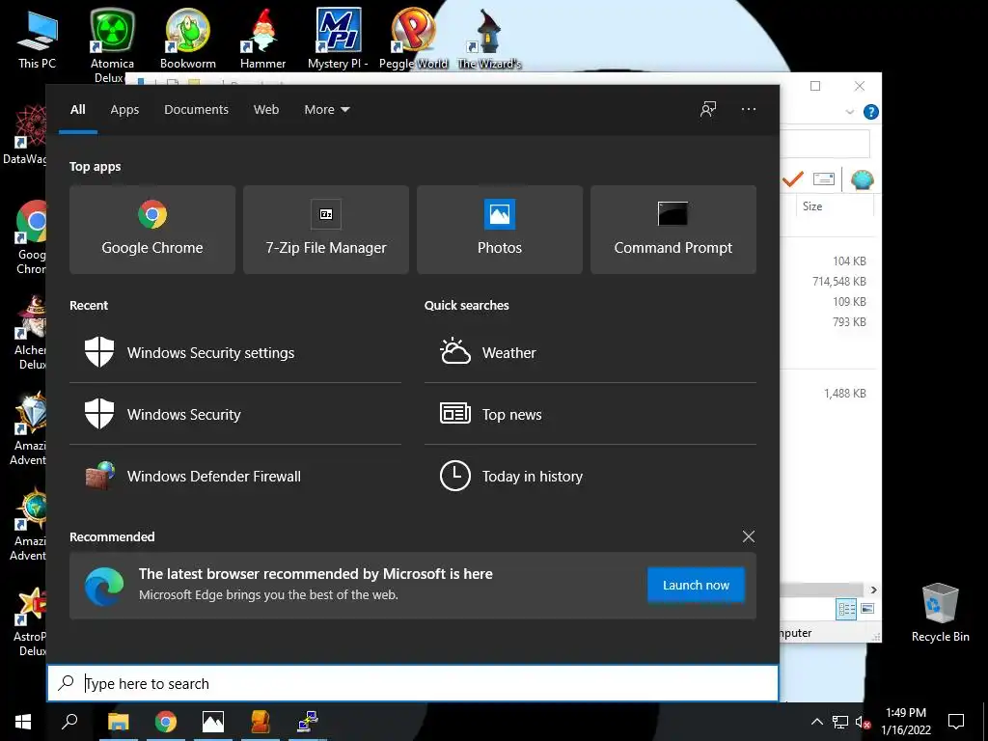Open Command Prompt tile
The image size is (988, 741).
[x=672, y=230]
